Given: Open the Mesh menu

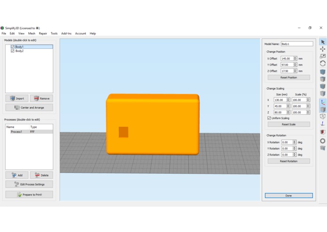Looking at the screenshot, I should [32, 33].
